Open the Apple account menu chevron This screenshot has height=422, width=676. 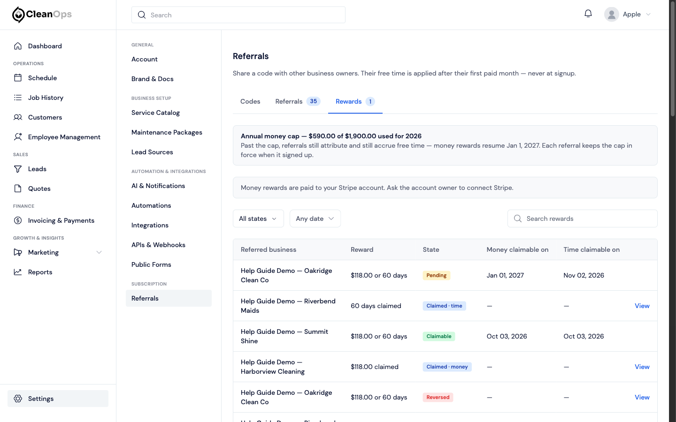pos(648,15)
